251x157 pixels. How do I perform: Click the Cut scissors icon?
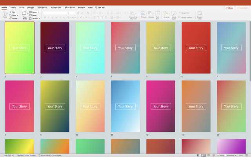pos(11,12)
